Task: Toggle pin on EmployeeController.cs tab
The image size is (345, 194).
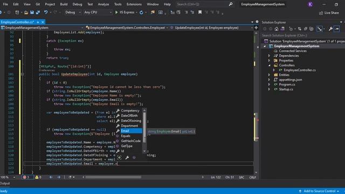Action: click(38, 22)
